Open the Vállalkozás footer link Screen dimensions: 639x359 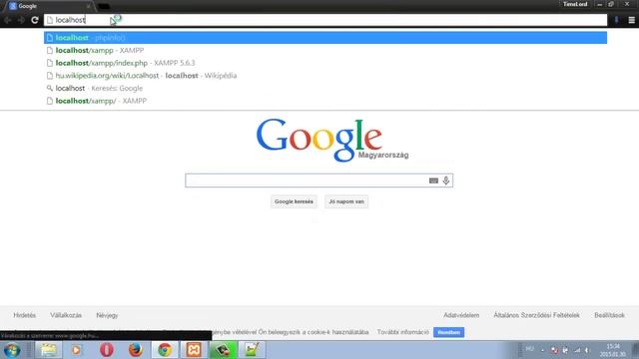point(66,315)
